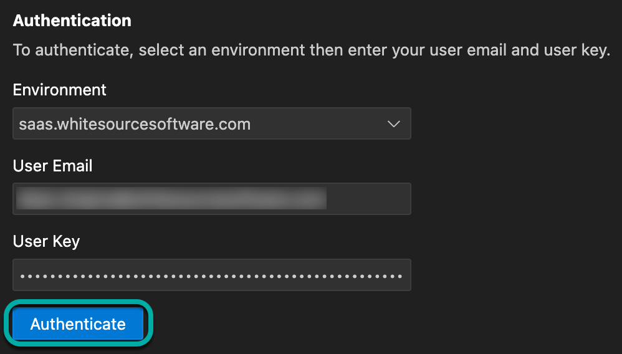Expand the environment chevron arrow
Viewport: 622px width, 354px height.
coord(393,123)
